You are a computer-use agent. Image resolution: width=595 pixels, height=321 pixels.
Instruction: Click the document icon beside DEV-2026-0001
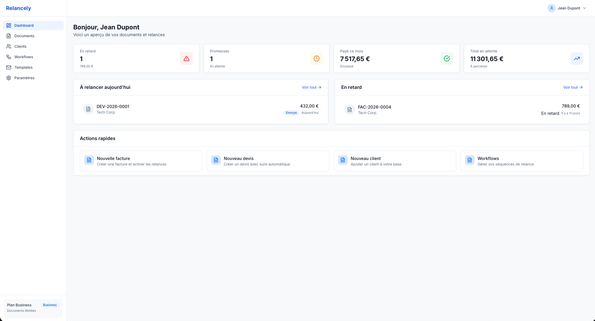88,109
